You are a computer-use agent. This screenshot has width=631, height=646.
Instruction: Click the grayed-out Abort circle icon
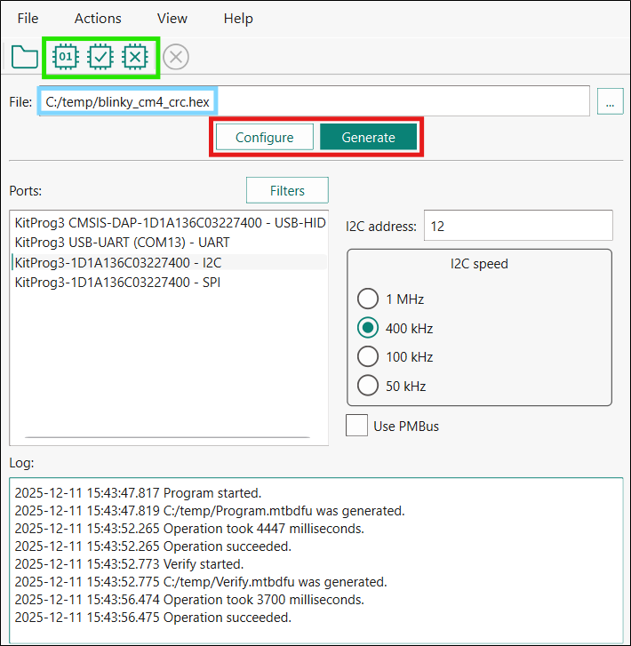(x=176, y=58)
